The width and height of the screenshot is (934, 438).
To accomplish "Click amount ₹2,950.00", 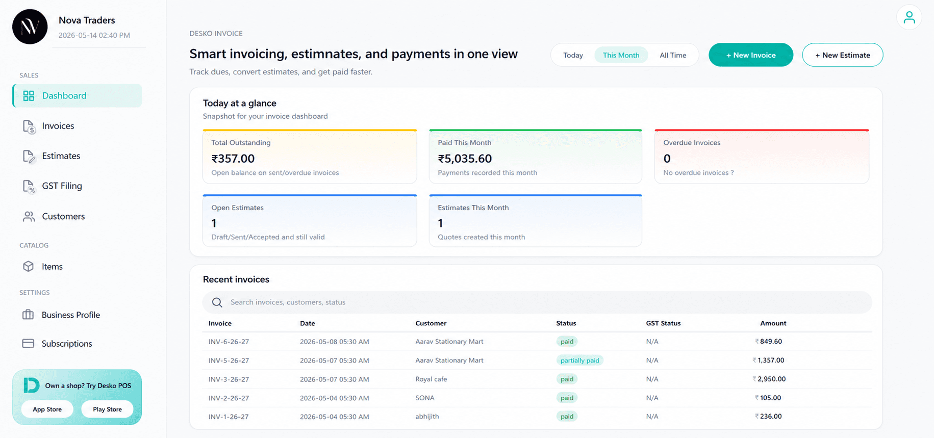I will coord(769,379).
